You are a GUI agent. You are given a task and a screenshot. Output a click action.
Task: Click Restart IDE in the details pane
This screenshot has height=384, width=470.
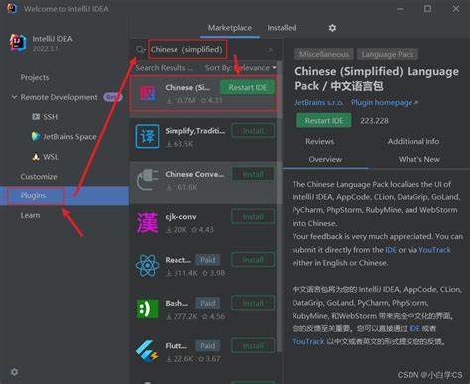[324, 121]
